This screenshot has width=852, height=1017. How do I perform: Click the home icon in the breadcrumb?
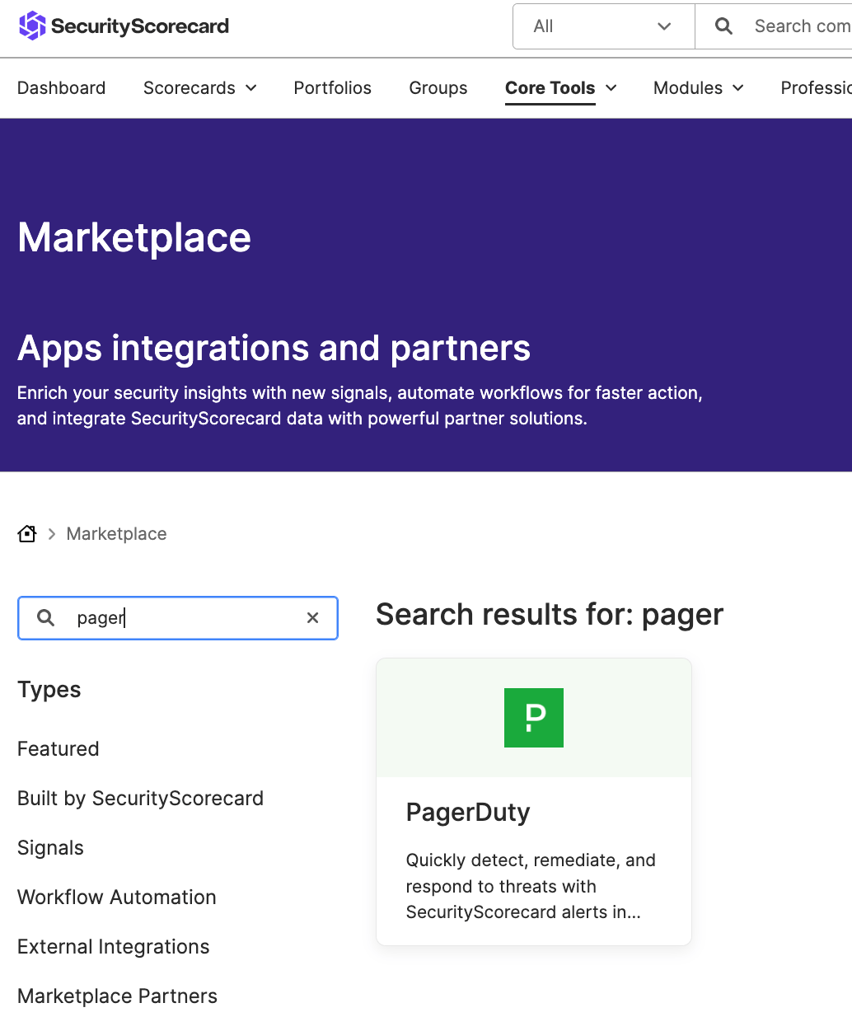pyautogui.click(x=26, y=533)
